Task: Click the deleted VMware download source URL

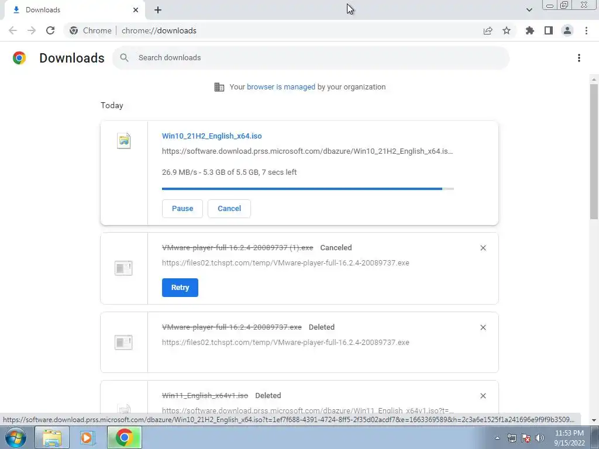Action: tap(285, 343)
